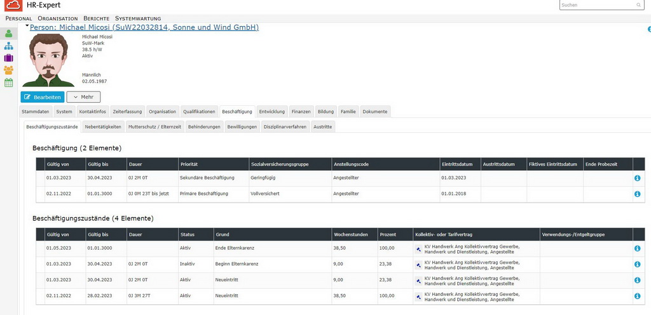Open the Austritte sub-tab
651x315 pixels.
323,127
